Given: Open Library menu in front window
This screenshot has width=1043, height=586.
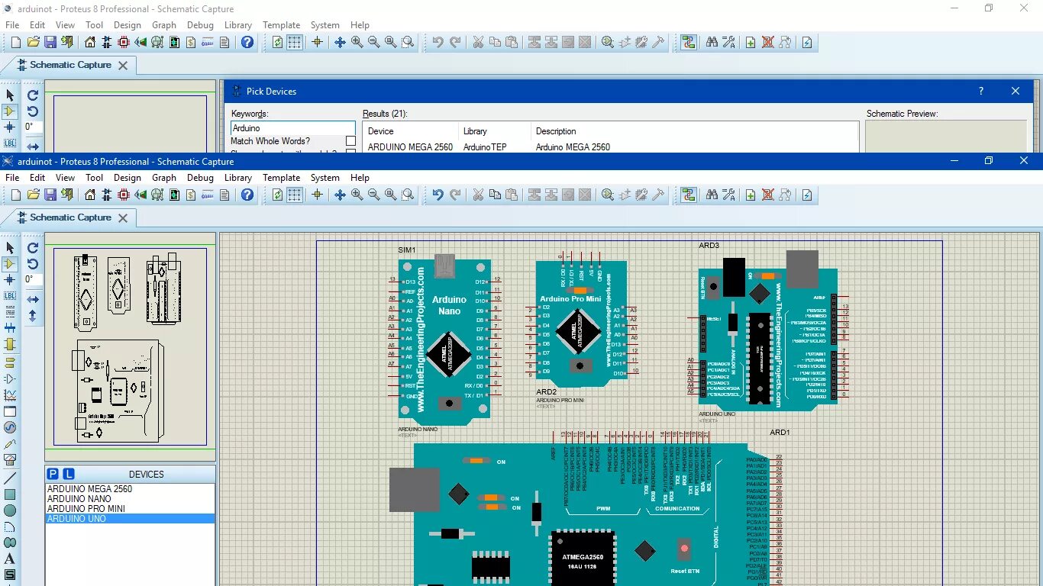Looking at the screenshot, I should (x=238, y=178).
